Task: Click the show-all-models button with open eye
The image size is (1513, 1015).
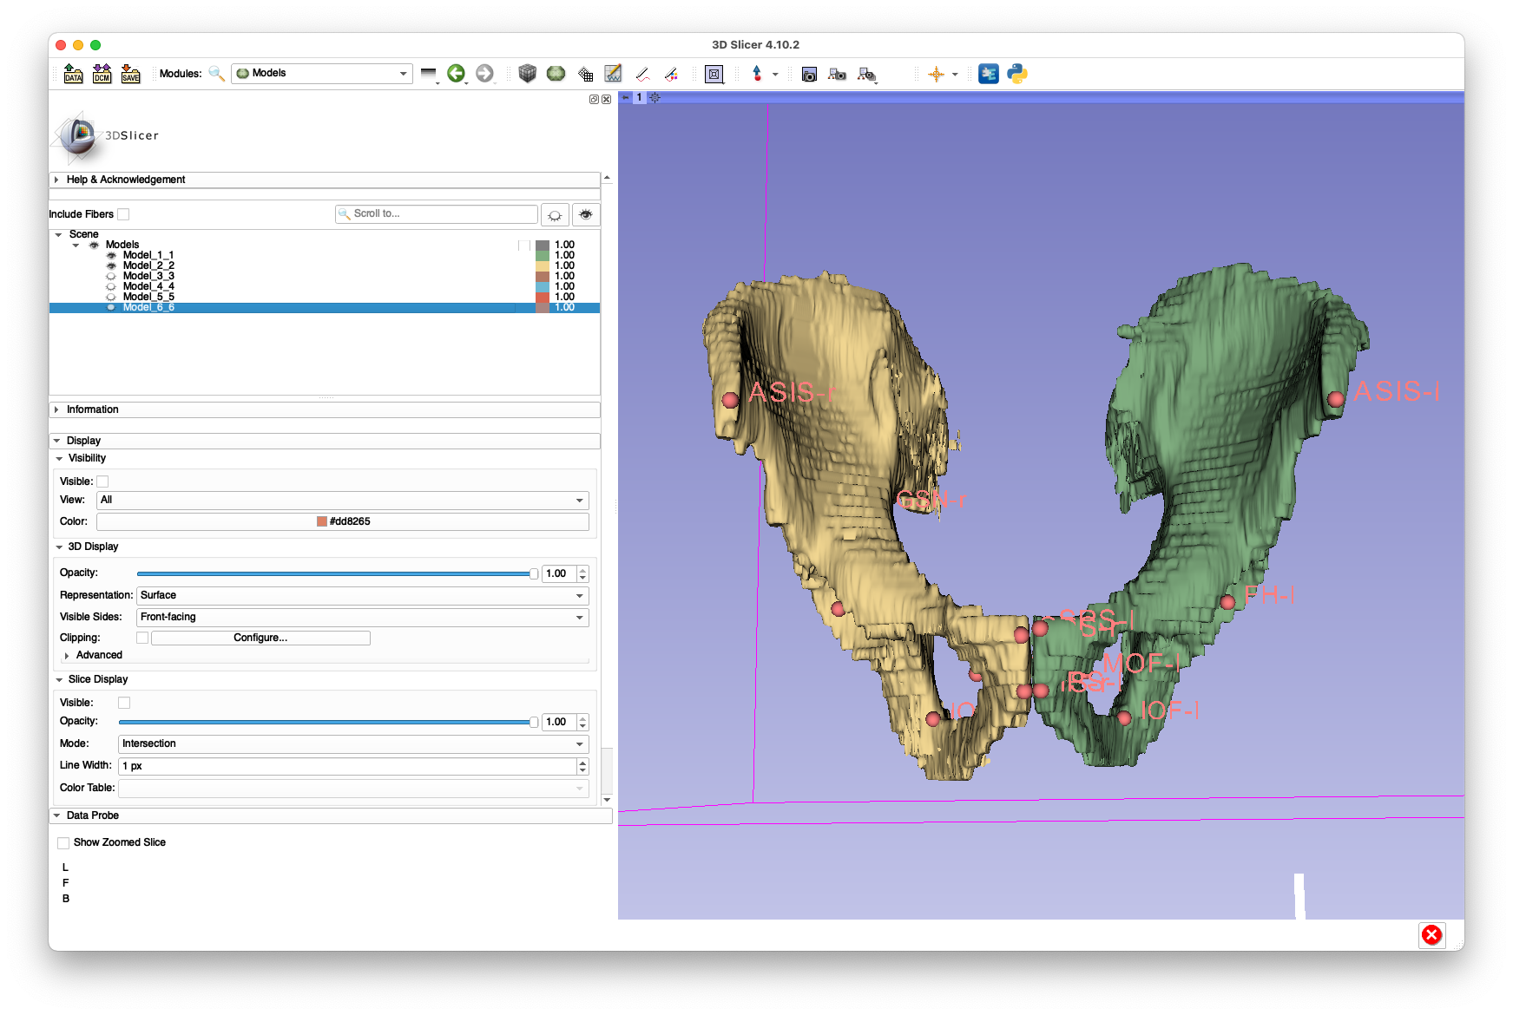Action: point(586,214)
